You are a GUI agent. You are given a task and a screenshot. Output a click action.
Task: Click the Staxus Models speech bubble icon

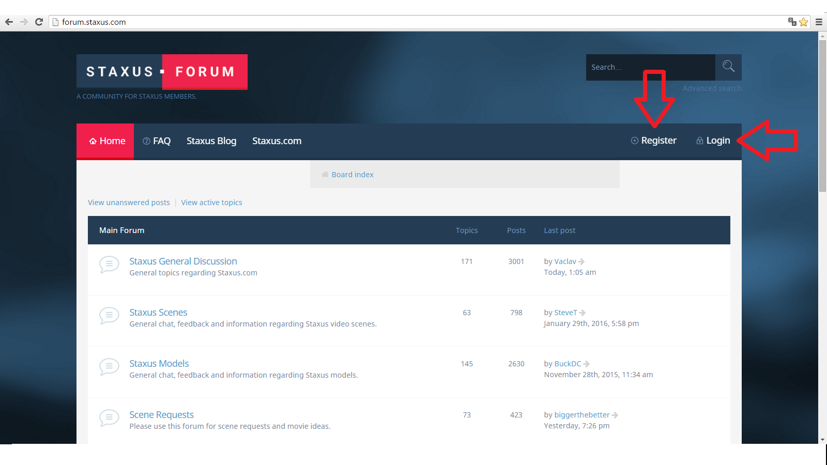(x=109, y=367)
